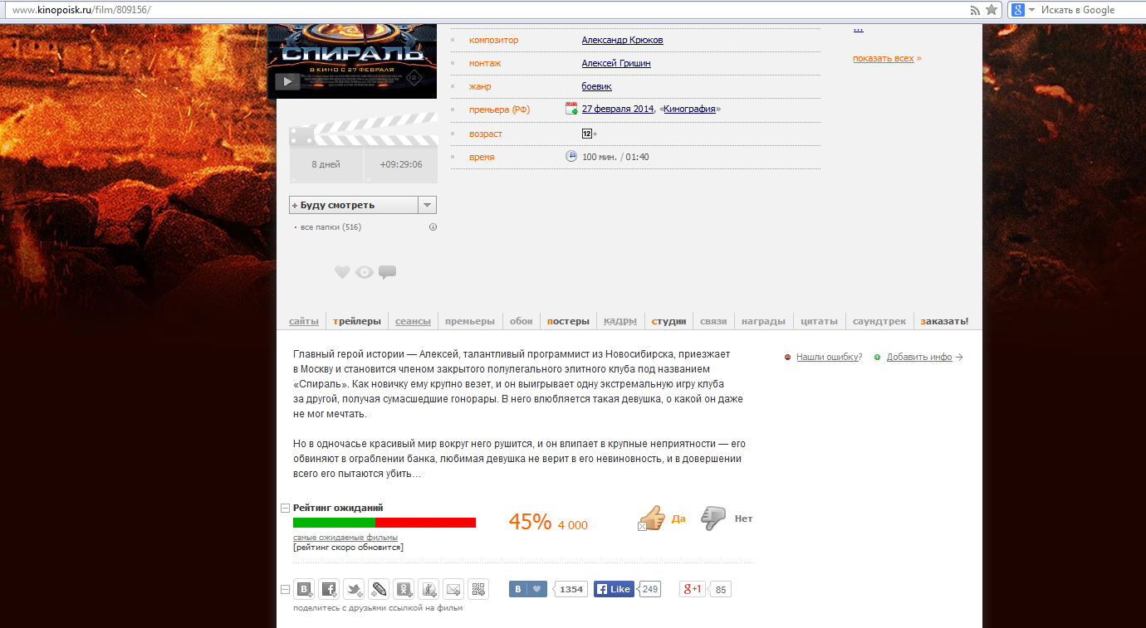The image size is (1146, 628).
Task: Send the film link by email icon
Action: 453,589
